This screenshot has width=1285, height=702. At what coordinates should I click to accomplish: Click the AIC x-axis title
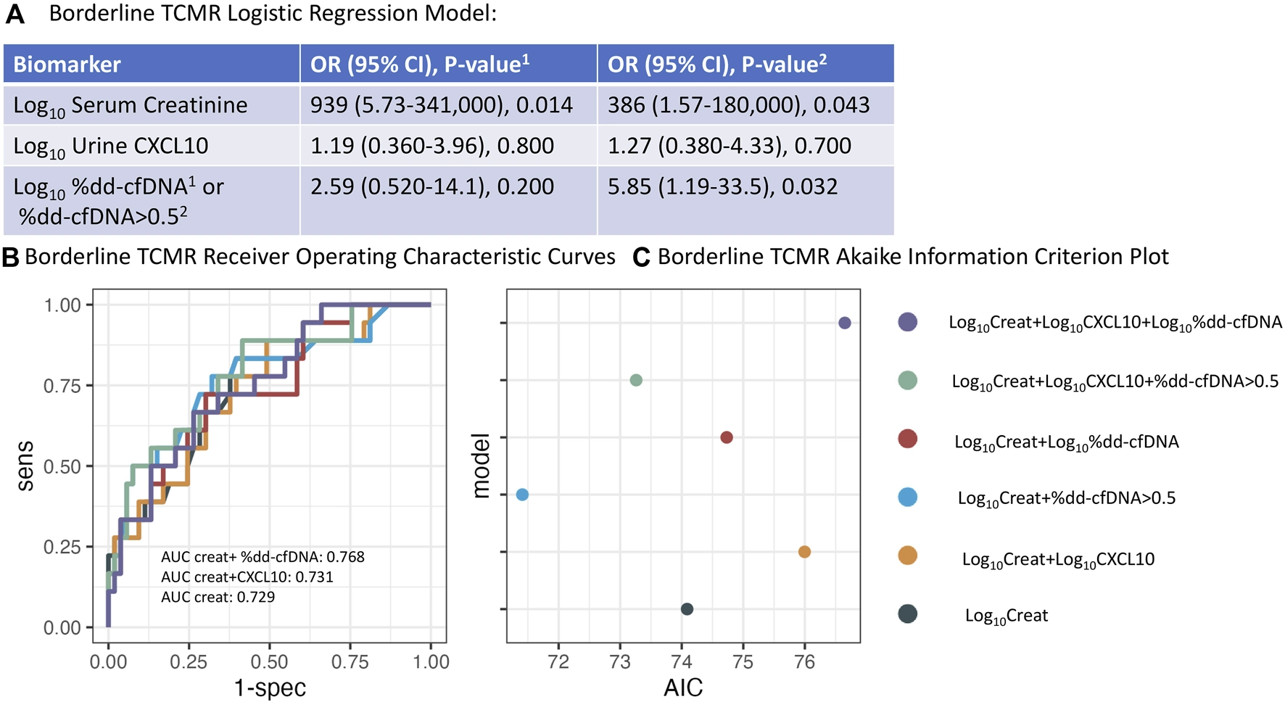[x=683, y=687]
